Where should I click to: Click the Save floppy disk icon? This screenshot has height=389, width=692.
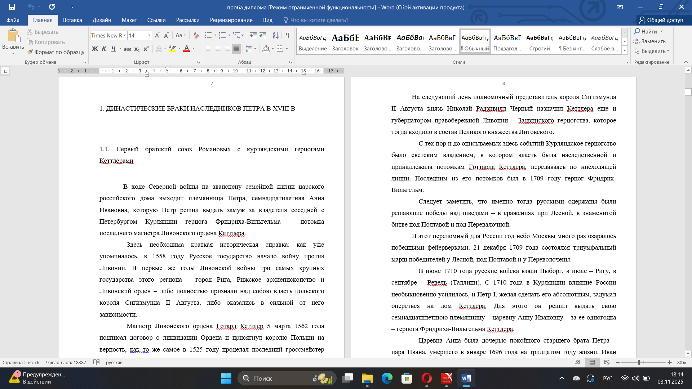[x=12, y=7]
